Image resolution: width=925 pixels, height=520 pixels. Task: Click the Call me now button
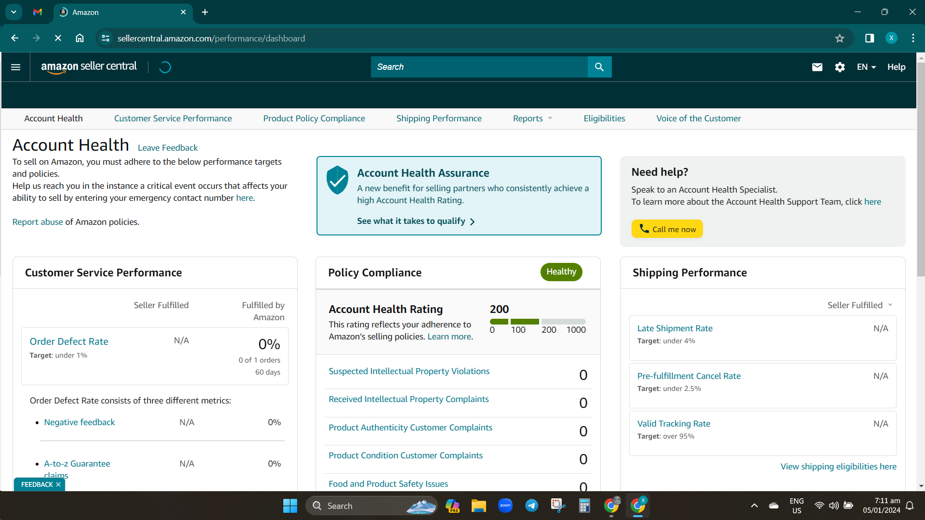pyautogui.click(x=667, y=229)
